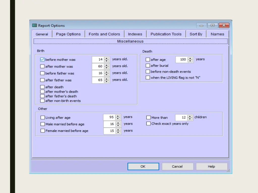258x193 pixels.
Task: Enable 'Male married before age' checkbox
Action: 43,124
